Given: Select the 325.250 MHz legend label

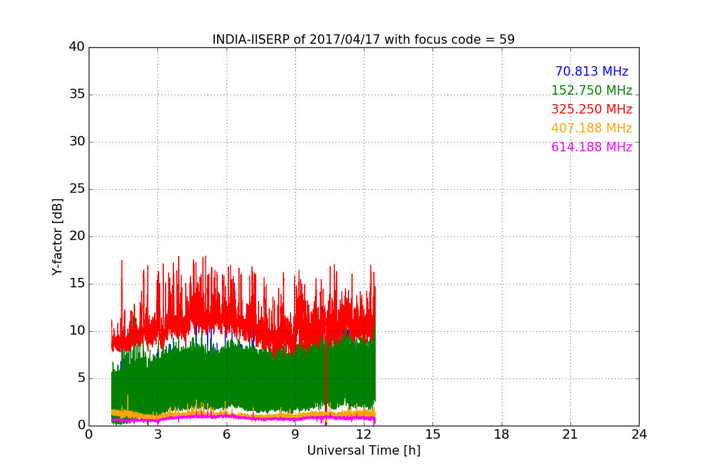Looking at the screenshot, I should click(x=592, y=109).
